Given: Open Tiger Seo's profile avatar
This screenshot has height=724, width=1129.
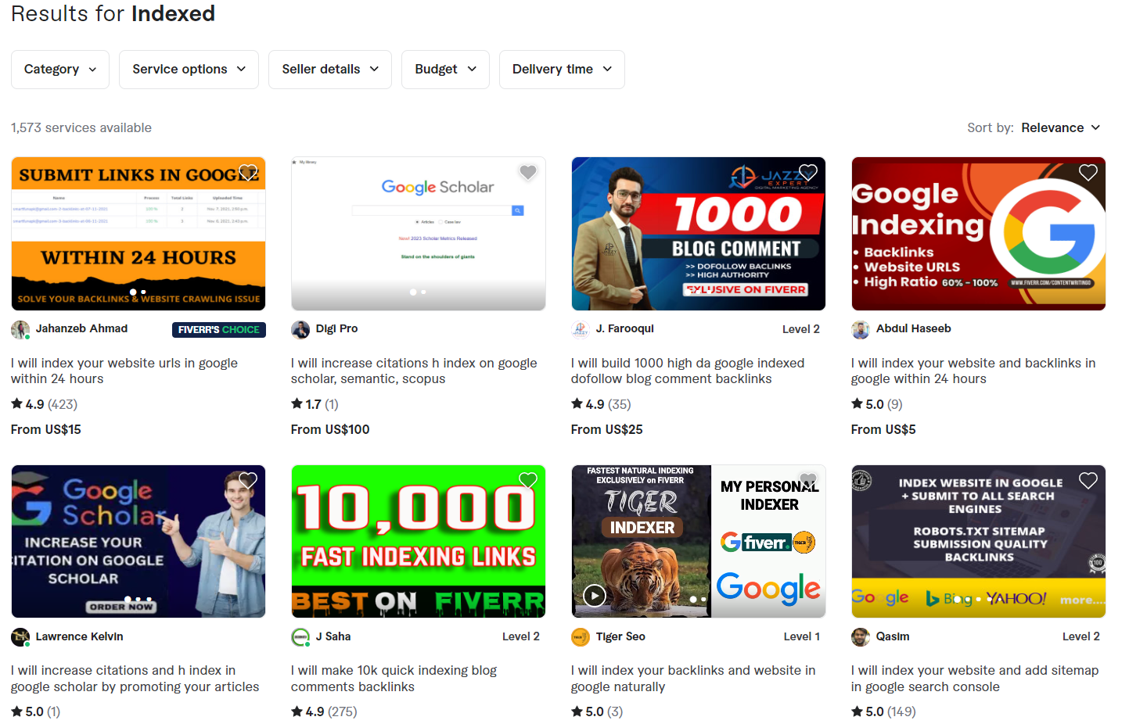Looking at the screenshot, I should tap(581, 637).
